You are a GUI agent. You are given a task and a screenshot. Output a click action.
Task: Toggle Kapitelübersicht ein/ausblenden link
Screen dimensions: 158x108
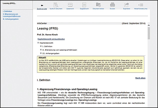tap(51, 39)
